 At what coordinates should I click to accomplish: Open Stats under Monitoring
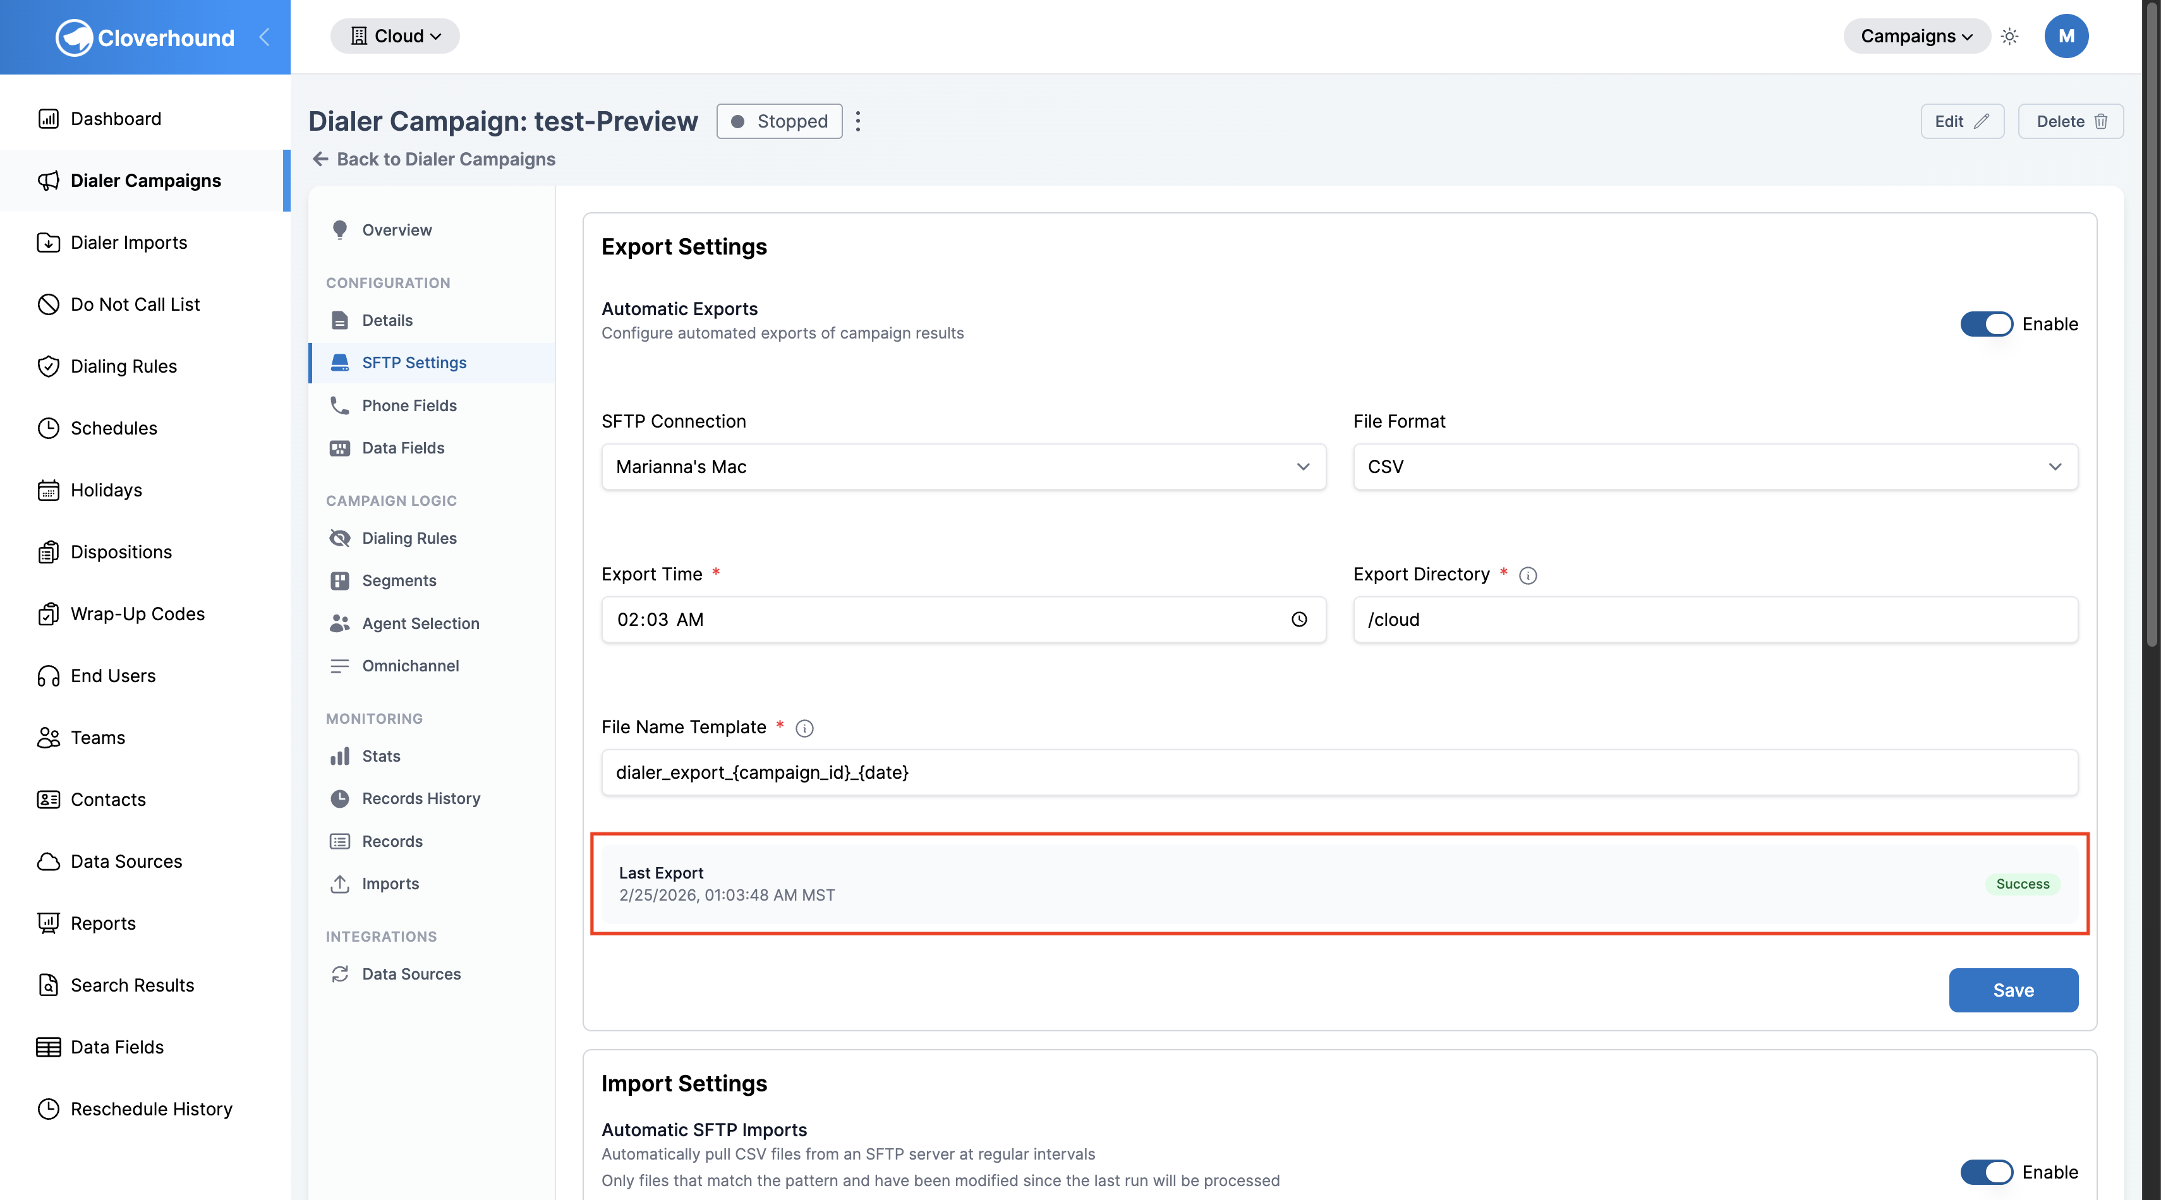coord(431,757)
